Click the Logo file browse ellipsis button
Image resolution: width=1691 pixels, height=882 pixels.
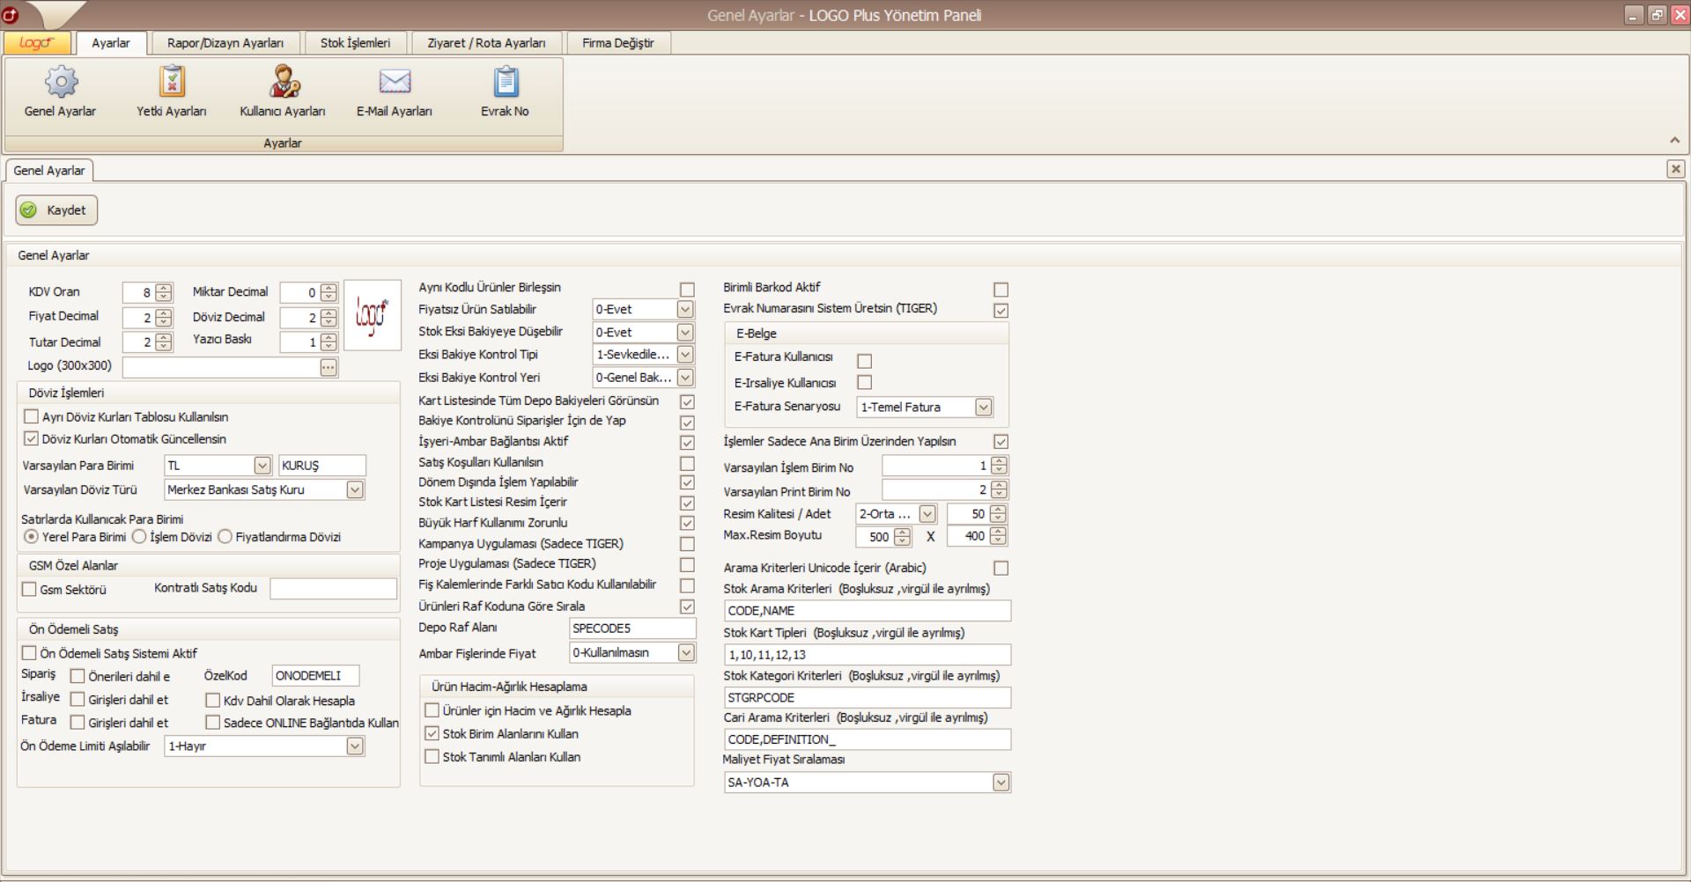tap(329, 367)
